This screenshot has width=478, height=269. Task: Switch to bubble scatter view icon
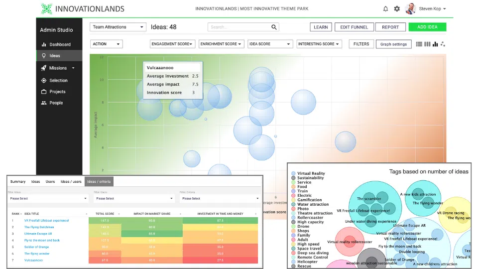click(x=443, y=44)
